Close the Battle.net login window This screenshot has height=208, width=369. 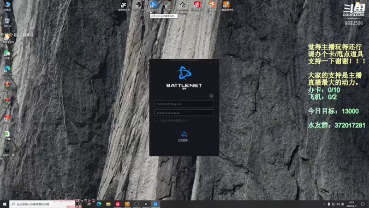216,62
